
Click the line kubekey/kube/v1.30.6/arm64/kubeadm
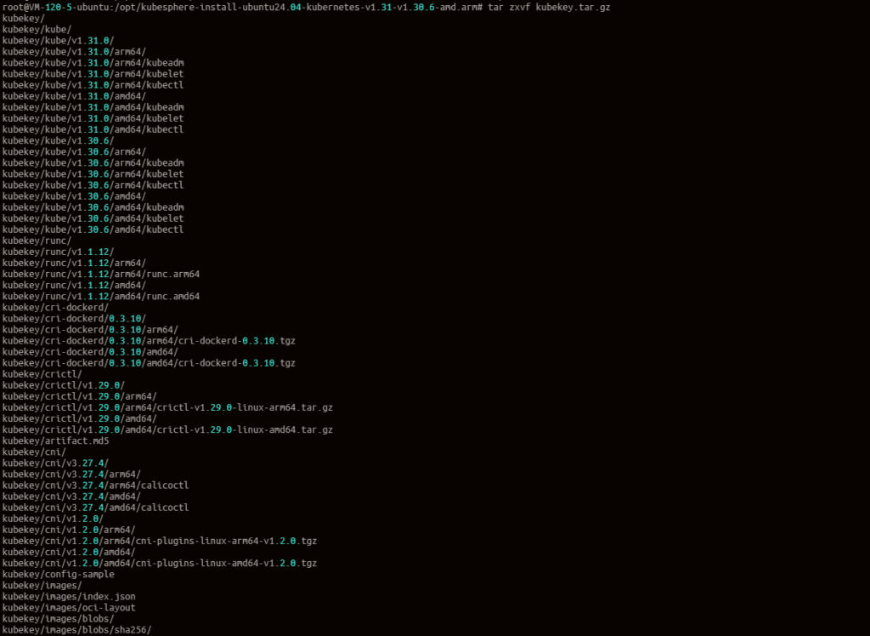coord(93,162)
